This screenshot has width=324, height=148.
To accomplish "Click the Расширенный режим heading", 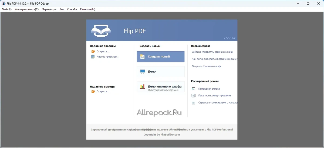I will click(x=205, y=81).
